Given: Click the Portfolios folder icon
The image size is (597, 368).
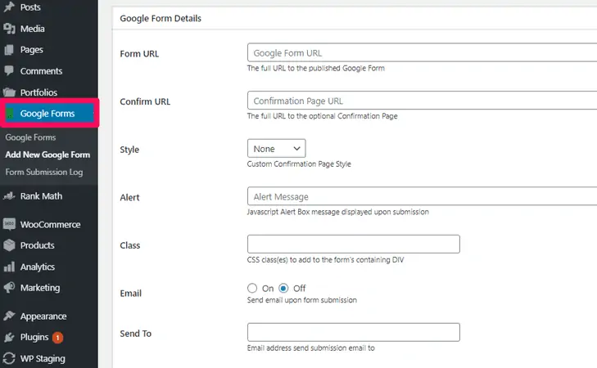Looking at the screenshot, I should [x=9, y=92].
